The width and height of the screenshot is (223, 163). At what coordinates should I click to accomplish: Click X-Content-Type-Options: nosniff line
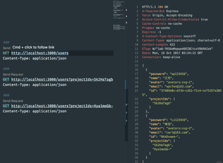click(169, 36)
